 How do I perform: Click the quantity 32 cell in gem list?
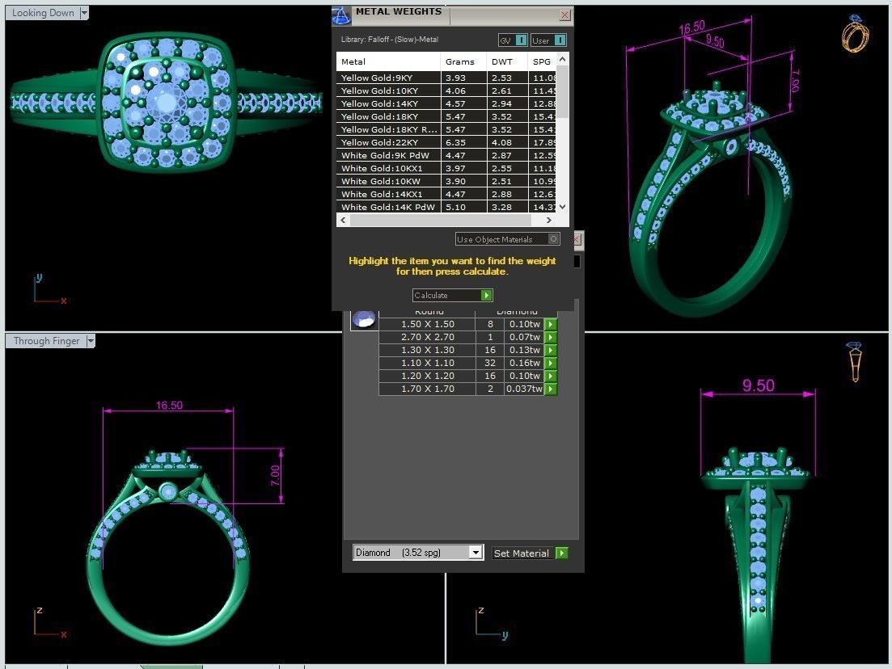click(x=490, y=364)
